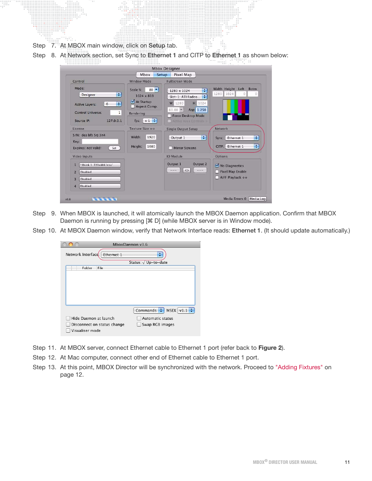Click video input 2 Disabled button

click(100, 172)
